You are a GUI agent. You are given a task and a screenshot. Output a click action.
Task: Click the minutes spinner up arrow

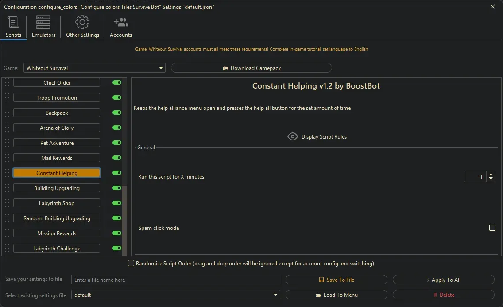coord(491,174)
